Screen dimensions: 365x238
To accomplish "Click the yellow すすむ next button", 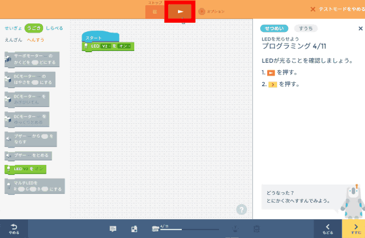I will click(x=354, y=228).
